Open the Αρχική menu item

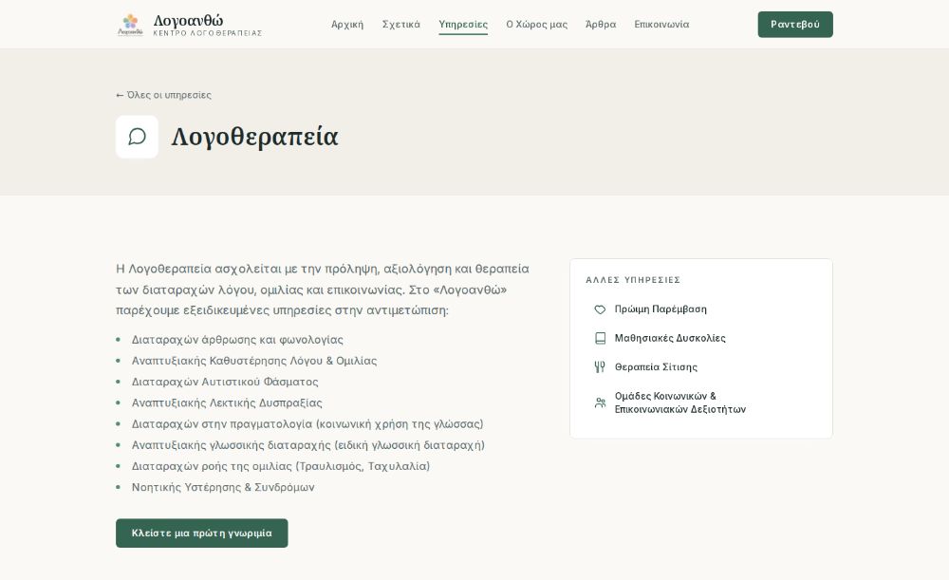point(347,25)
